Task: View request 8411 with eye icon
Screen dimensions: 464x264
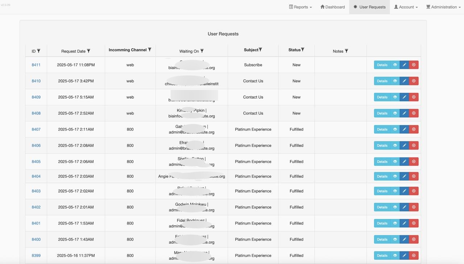Action: [x=395, y=65]
